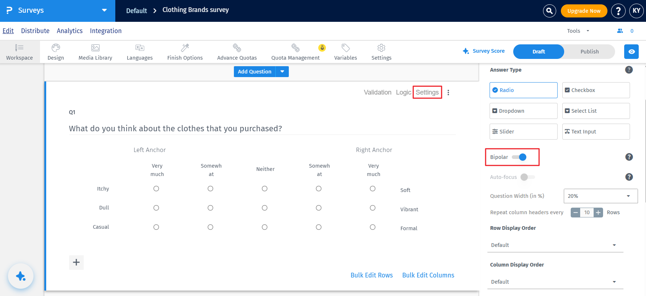646x296 pixels.
Task: Switch to the Integration tab
Action: click(x=106, y=31)
